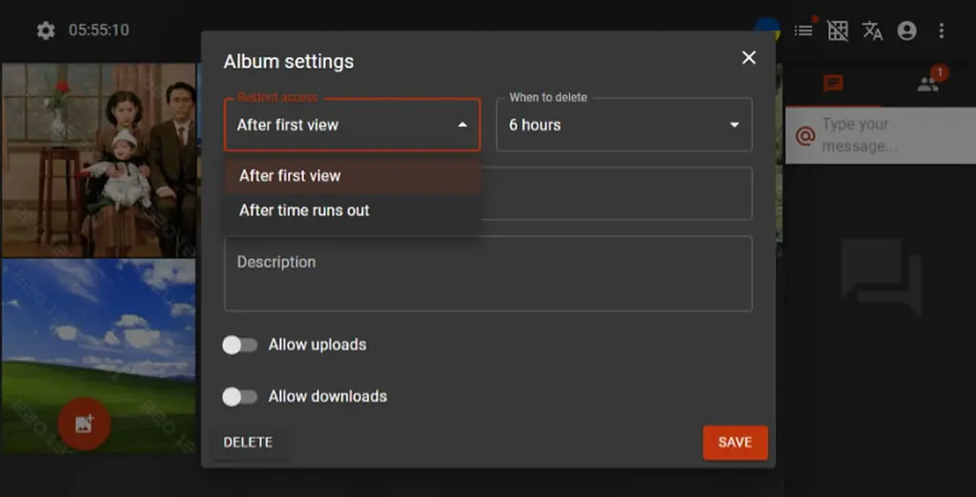Open the three-dot more options menu
Viewport: 976px width, 497px height.
click(941, 30)
